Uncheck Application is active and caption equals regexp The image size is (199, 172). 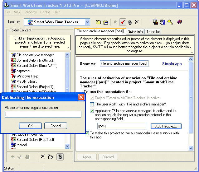(x=92, y=111)
